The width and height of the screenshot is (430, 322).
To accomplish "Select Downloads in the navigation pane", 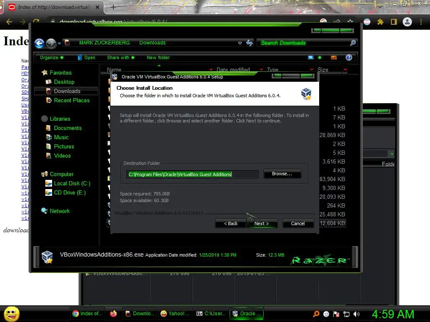I will [x=67, y=91].
